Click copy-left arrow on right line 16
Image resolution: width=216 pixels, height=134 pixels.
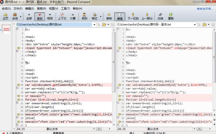tap(119, 85)
